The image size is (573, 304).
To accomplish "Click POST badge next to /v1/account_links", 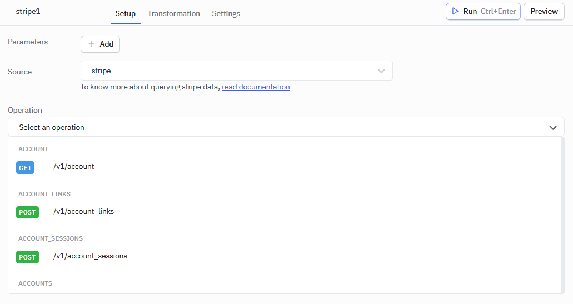I will coord(27,212).
